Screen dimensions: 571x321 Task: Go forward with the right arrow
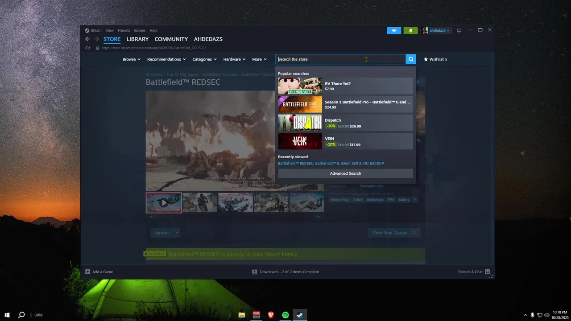tap(97, 39)
